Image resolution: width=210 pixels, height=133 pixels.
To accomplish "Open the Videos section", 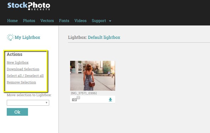I will [x=80, y=21].
